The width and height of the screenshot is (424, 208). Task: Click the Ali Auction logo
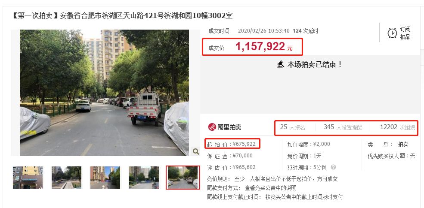[225, 127]
